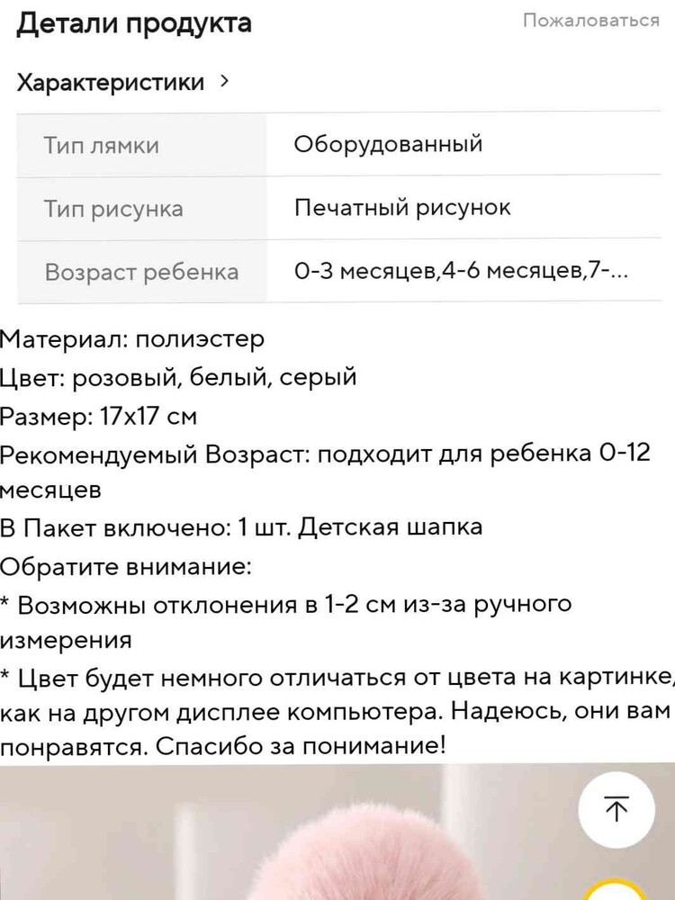
Task: Tap the Детали продукта title
Action: pos(134,24)
